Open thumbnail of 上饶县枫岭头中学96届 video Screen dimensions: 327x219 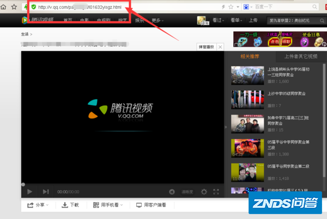point(247,76)
